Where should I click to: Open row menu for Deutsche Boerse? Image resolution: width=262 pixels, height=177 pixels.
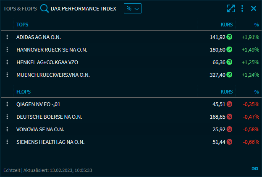click(7, 117)
